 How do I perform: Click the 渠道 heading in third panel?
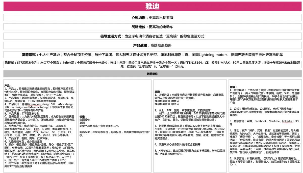pyautogui.click(x=158, y=92)
